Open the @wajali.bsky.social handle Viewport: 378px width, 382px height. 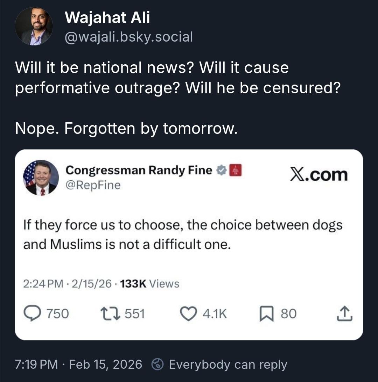129,36
